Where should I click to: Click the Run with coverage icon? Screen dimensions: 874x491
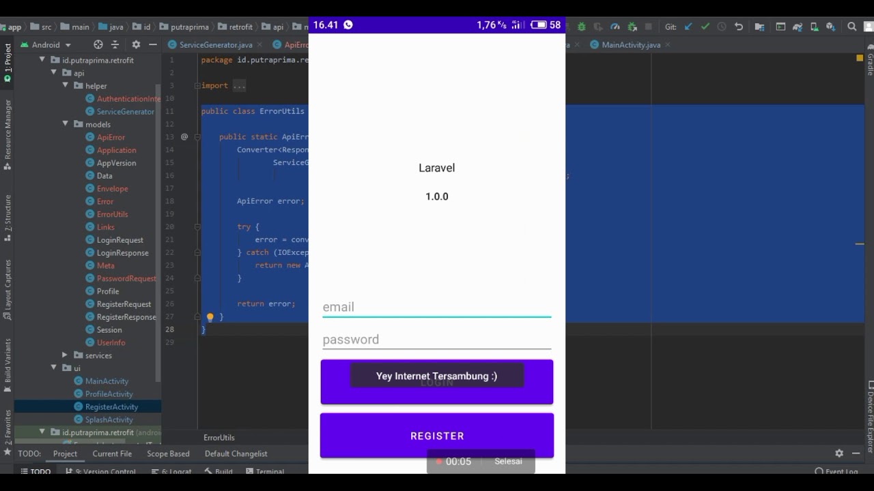tap(598, 27)
